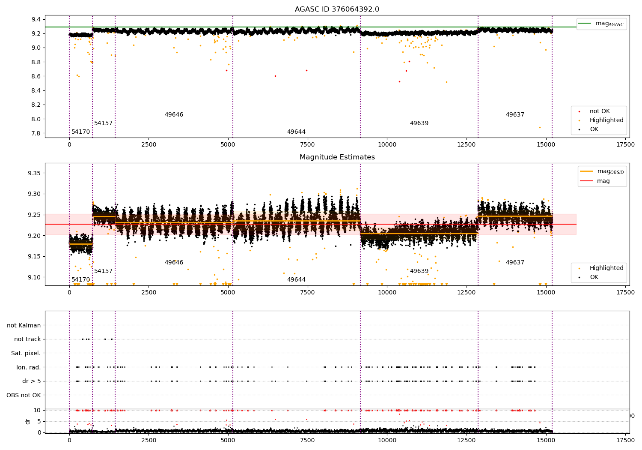
Task: Click the 'not Kalman' row label
Action: coord(24,326)
